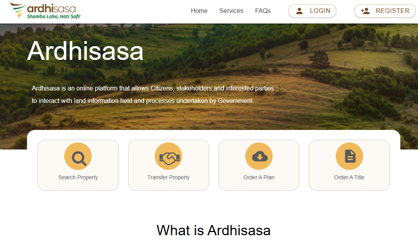Select the Transfer Property label

point(168,177)
